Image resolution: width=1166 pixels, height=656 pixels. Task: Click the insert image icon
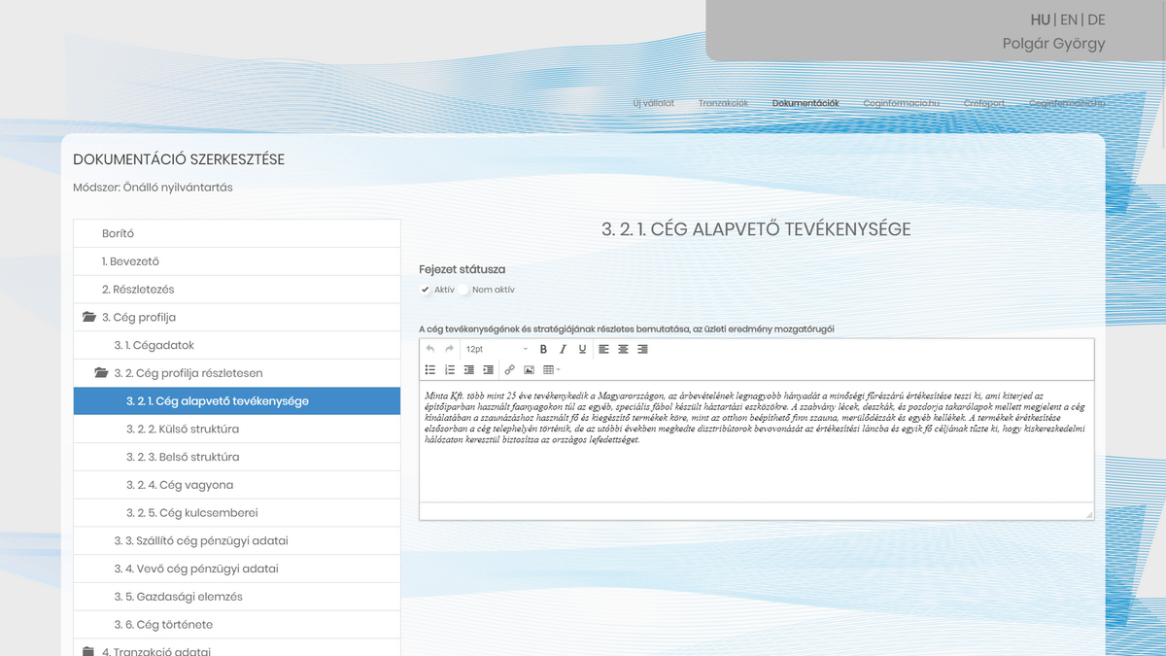(x=529, y=369)
